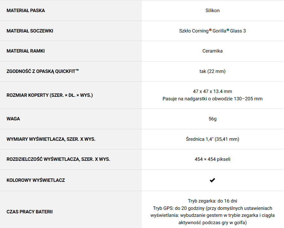Image resolution: width=284 pixels, height=228 pixels.
Task: Select ROZDZIELCZOŚĆ WYŚWIETLACZA label
Action: (x=58, y=159)
